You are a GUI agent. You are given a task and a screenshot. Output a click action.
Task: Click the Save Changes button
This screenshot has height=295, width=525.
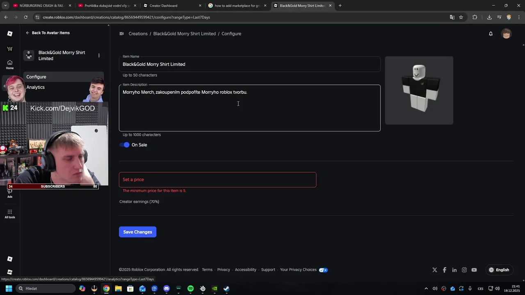tap(137, 232)
